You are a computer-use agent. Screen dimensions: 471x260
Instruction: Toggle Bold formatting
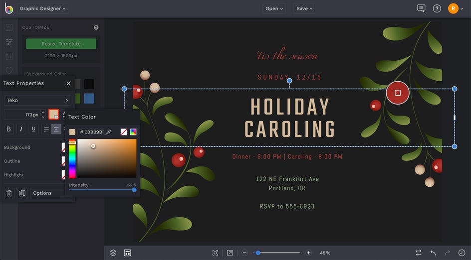click(x=8, y=129)
